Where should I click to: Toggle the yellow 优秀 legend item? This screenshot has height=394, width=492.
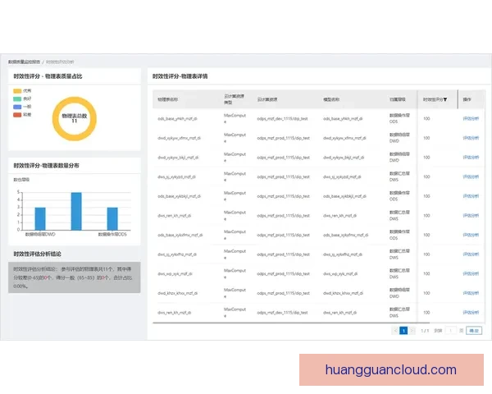23,91
